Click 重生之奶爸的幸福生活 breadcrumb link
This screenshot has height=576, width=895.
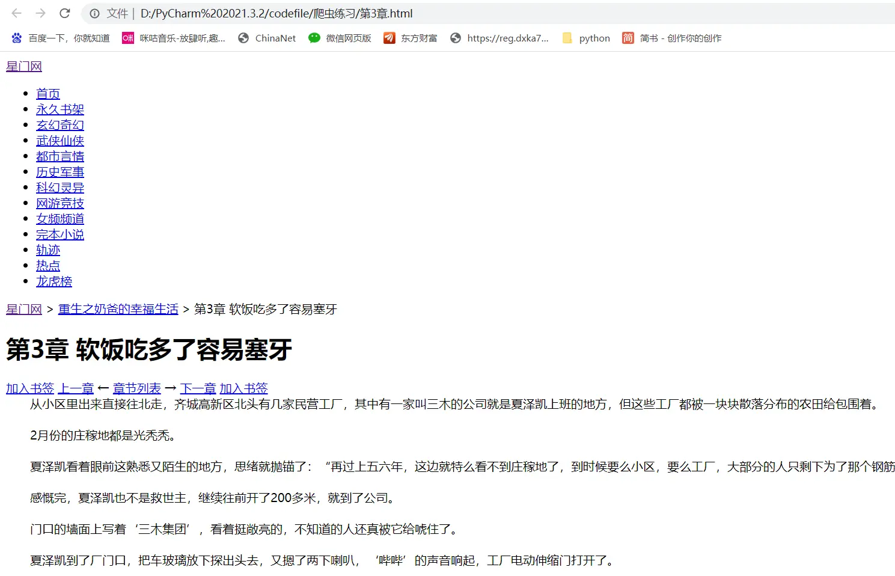[x=118, y=309]
